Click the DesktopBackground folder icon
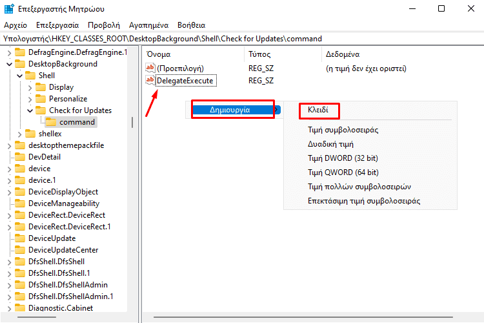This screenshot has width=484, height=323. click(20, 64)
